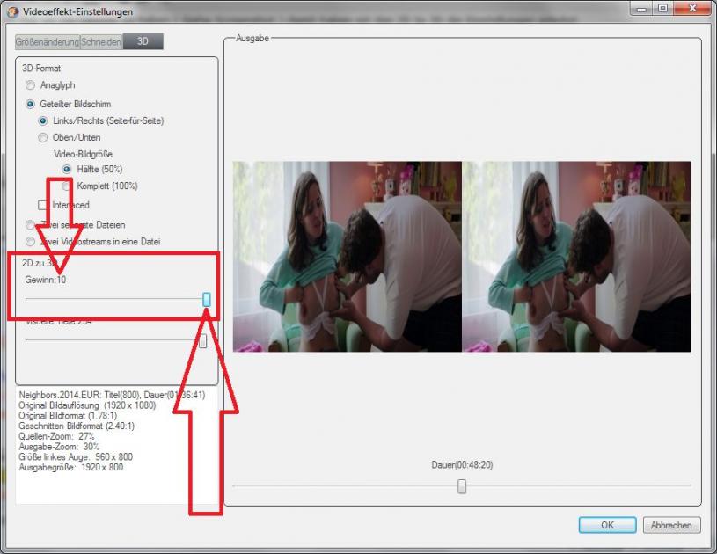Click the Ausgabe group label
This screenshot has width=717, height=554.
[252, 39]
